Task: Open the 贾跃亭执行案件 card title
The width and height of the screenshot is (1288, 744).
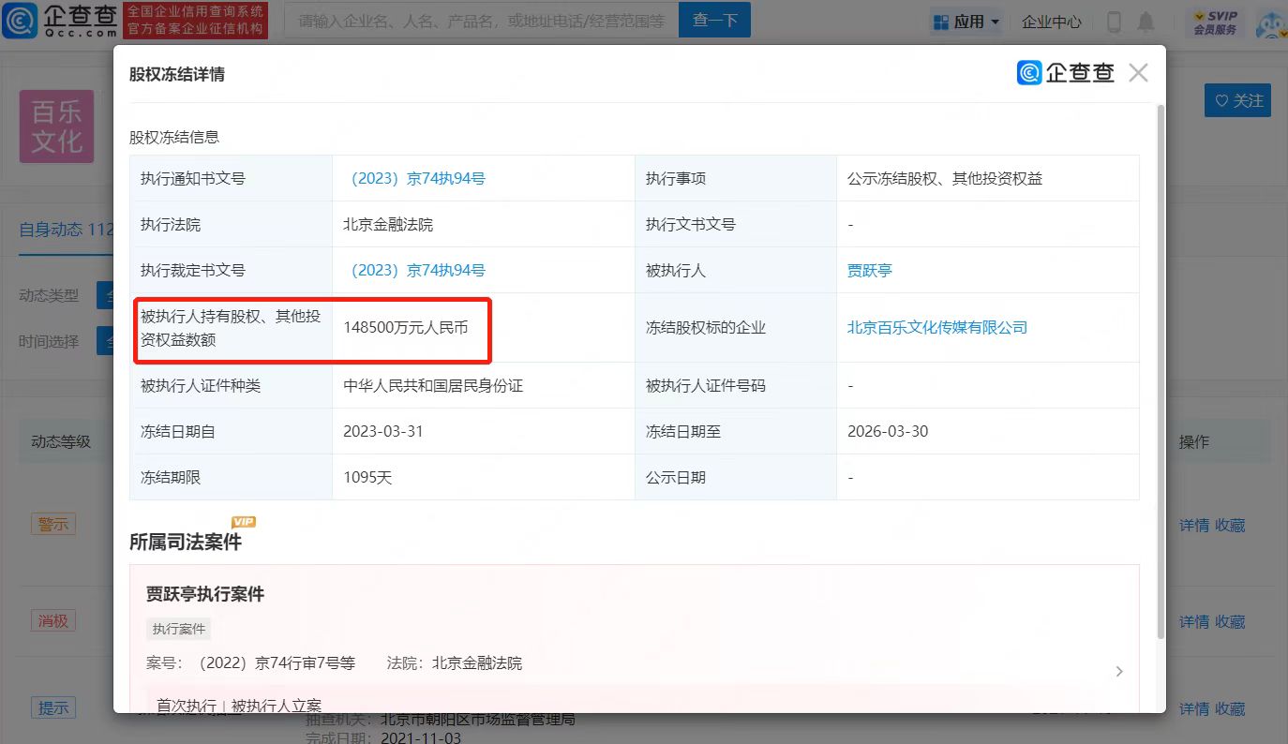Action: click(x=205, y=594)
